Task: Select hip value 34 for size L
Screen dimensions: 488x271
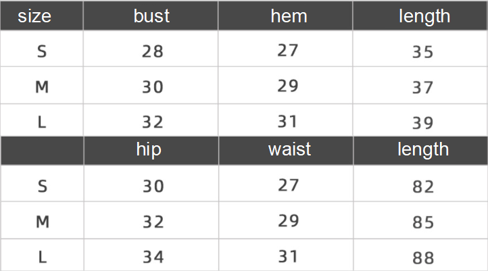Action: (153, 257)
